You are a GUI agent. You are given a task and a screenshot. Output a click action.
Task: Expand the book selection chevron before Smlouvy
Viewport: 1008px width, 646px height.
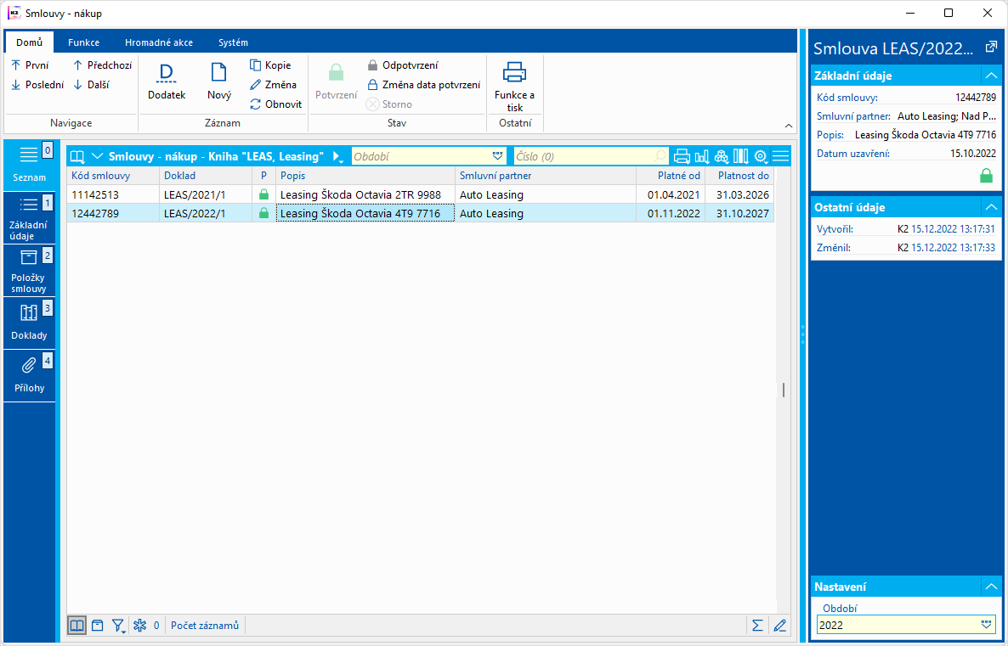point(97,156)
